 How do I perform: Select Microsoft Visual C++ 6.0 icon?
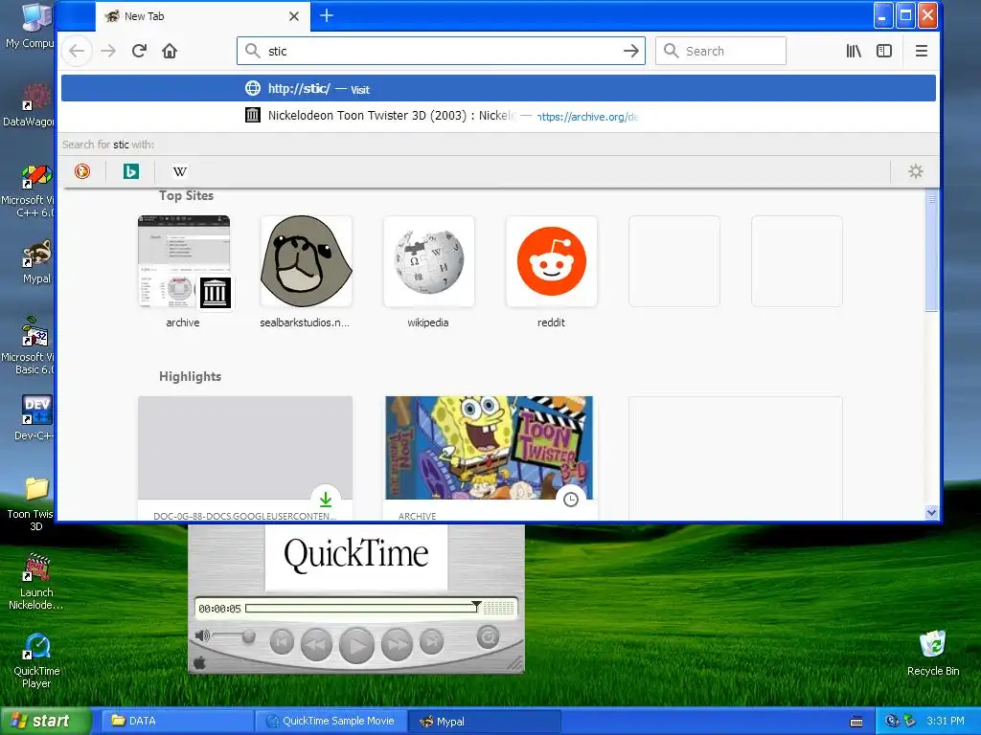(x=30, y=189)
